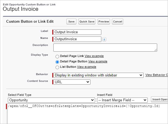This screenshot has width=168, height=124.
Task: Open the Preview button
Action: tap(104, 21)
